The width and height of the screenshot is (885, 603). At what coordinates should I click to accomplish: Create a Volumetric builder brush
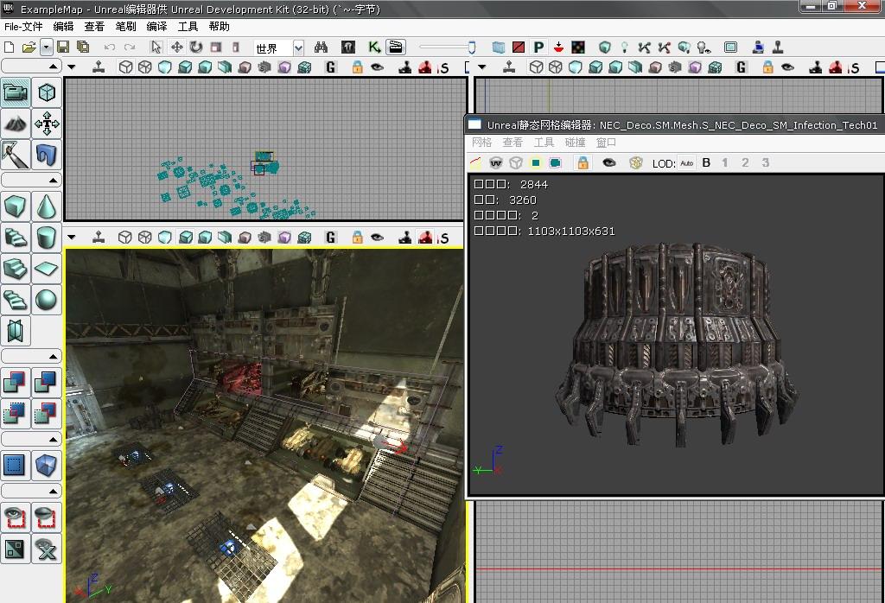click(16, 331)
